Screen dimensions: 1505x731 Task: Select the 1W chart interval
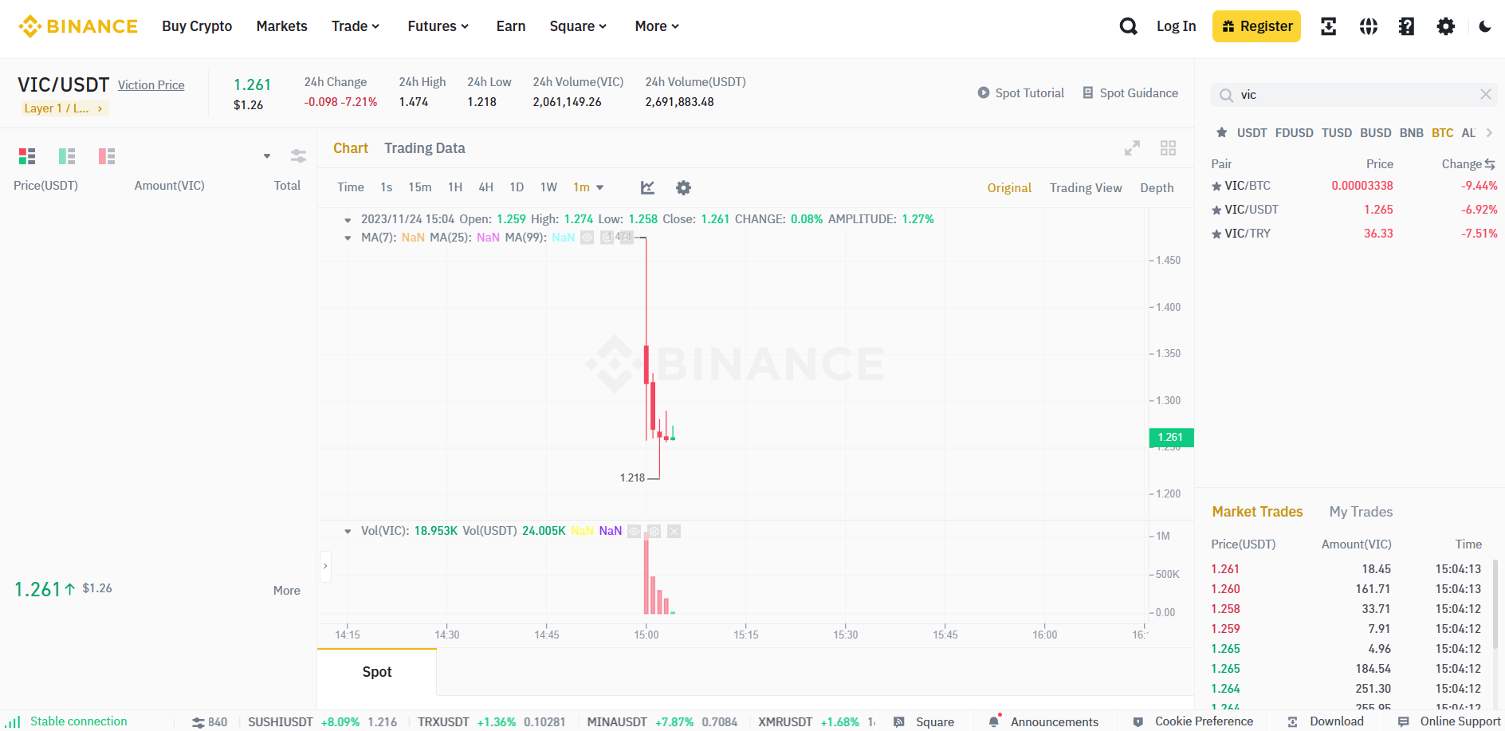point(548,187)
